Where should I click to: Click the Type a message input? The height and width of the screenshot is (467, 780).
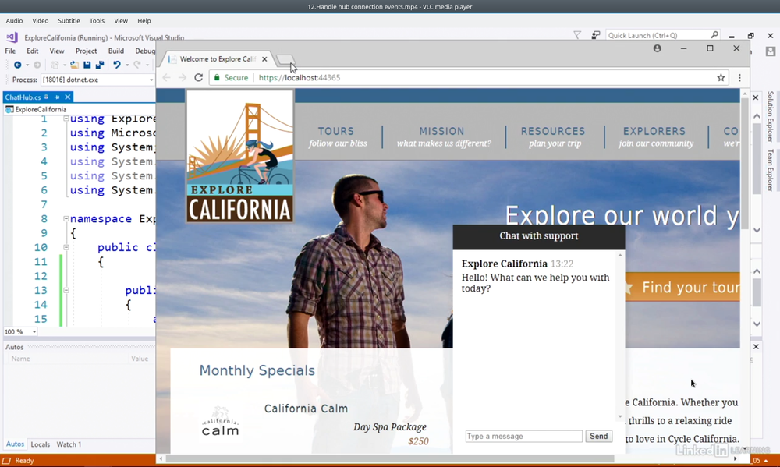[x=524, y=436]
